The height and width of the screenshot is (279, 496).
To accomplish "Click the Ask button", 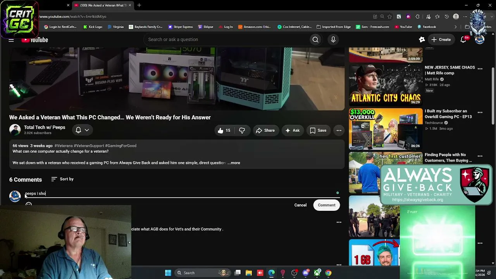I will click(x=292, y=131).
